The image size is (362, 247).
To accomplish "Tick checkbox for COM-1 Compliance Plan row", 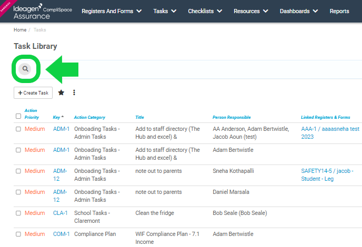I will pyautogui.click(x=18, y=234).
